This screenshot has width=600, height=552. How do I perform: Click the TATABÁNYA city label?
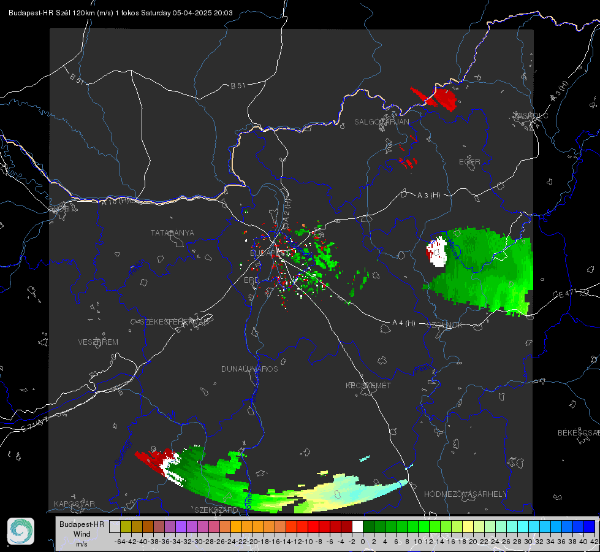172,232
